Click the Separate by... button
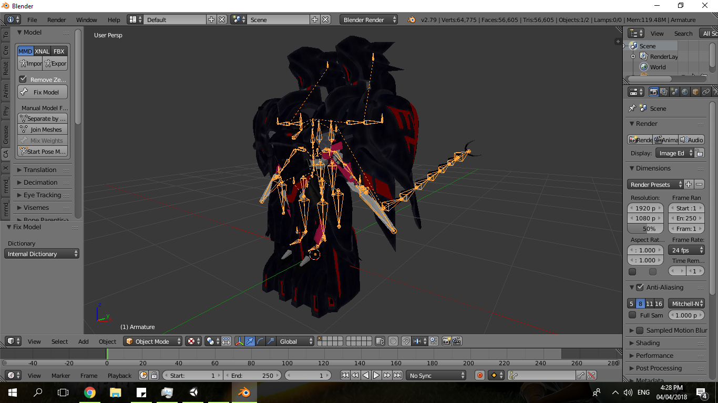 [43, 119]
